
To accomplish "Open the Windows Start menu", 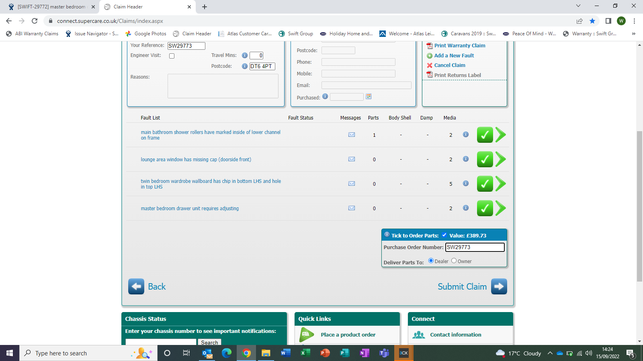I will point(10,353).
